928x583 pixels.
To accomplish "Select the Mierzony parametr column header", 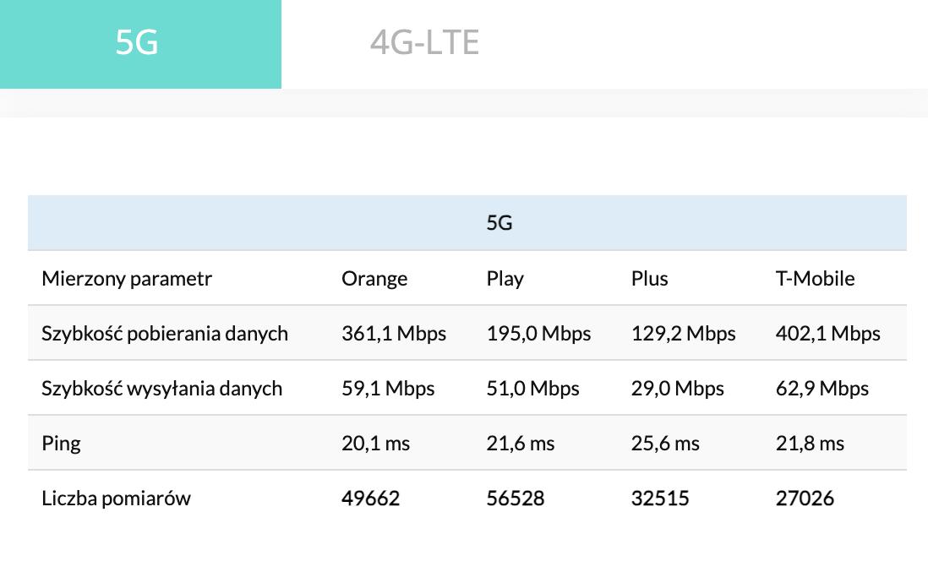I will [x=127, y=279].
